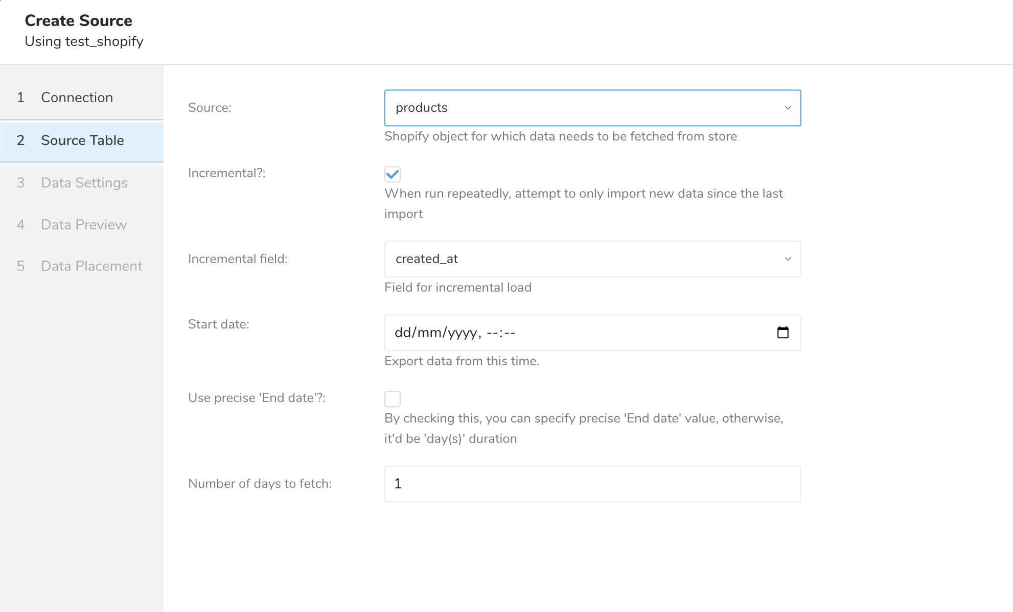Uncheck the Incremental checkbox

[393, 174]
